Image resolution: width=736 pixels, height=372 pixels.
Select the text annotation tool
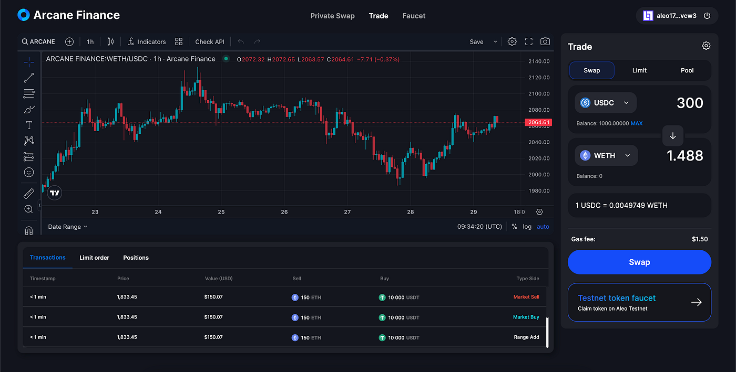(x=29, y=125)
